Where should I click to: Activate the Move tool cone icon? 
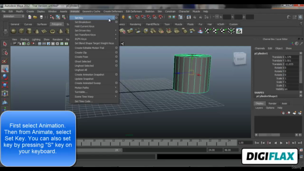[5, 69]
